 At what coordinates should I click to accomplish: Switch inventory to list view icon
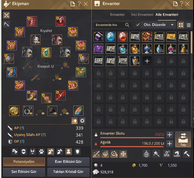pyautogui.click(x=189, y=25)
